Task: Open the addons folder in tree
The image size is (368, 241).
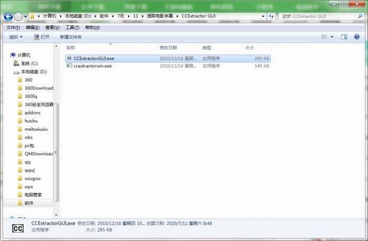Action: (33, 112)
